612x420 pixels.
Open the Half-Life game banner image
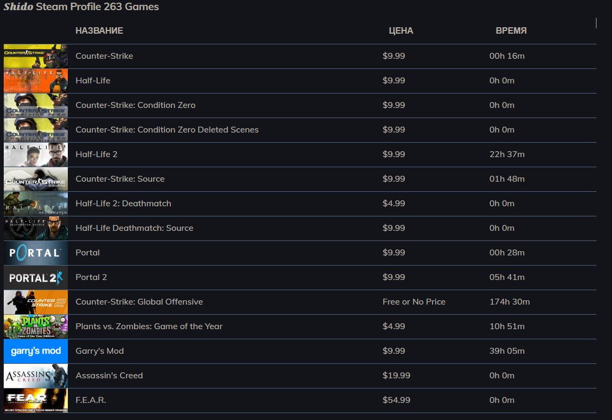tap(36, 81)
